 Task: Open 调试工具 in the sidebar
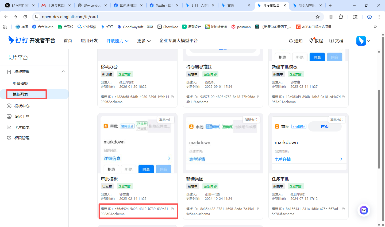pyautogui.click(x=22, y=117)
